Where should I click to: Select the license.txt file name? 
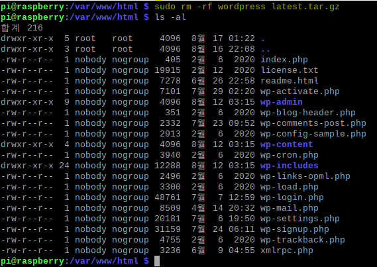tap(290, 70)
